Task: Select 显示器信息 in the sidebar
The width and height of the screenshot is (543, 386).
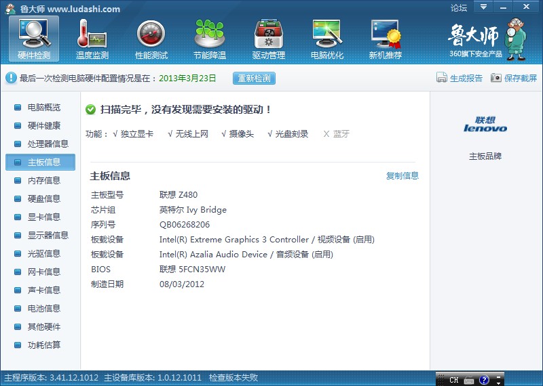Action: pos(40,236)
